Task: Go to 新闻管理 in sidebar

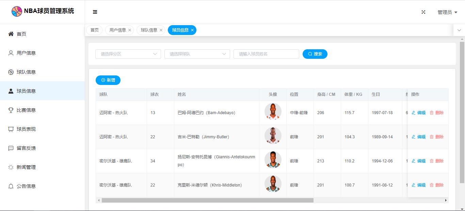Action: point(26,167)
